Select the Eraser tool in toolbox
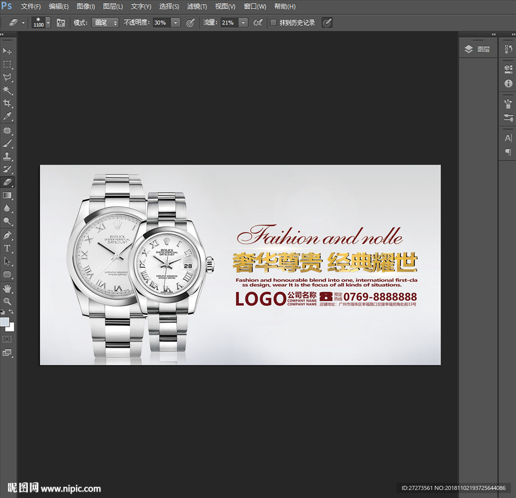The height and width of the screenshot is (498, 516). 7,182
